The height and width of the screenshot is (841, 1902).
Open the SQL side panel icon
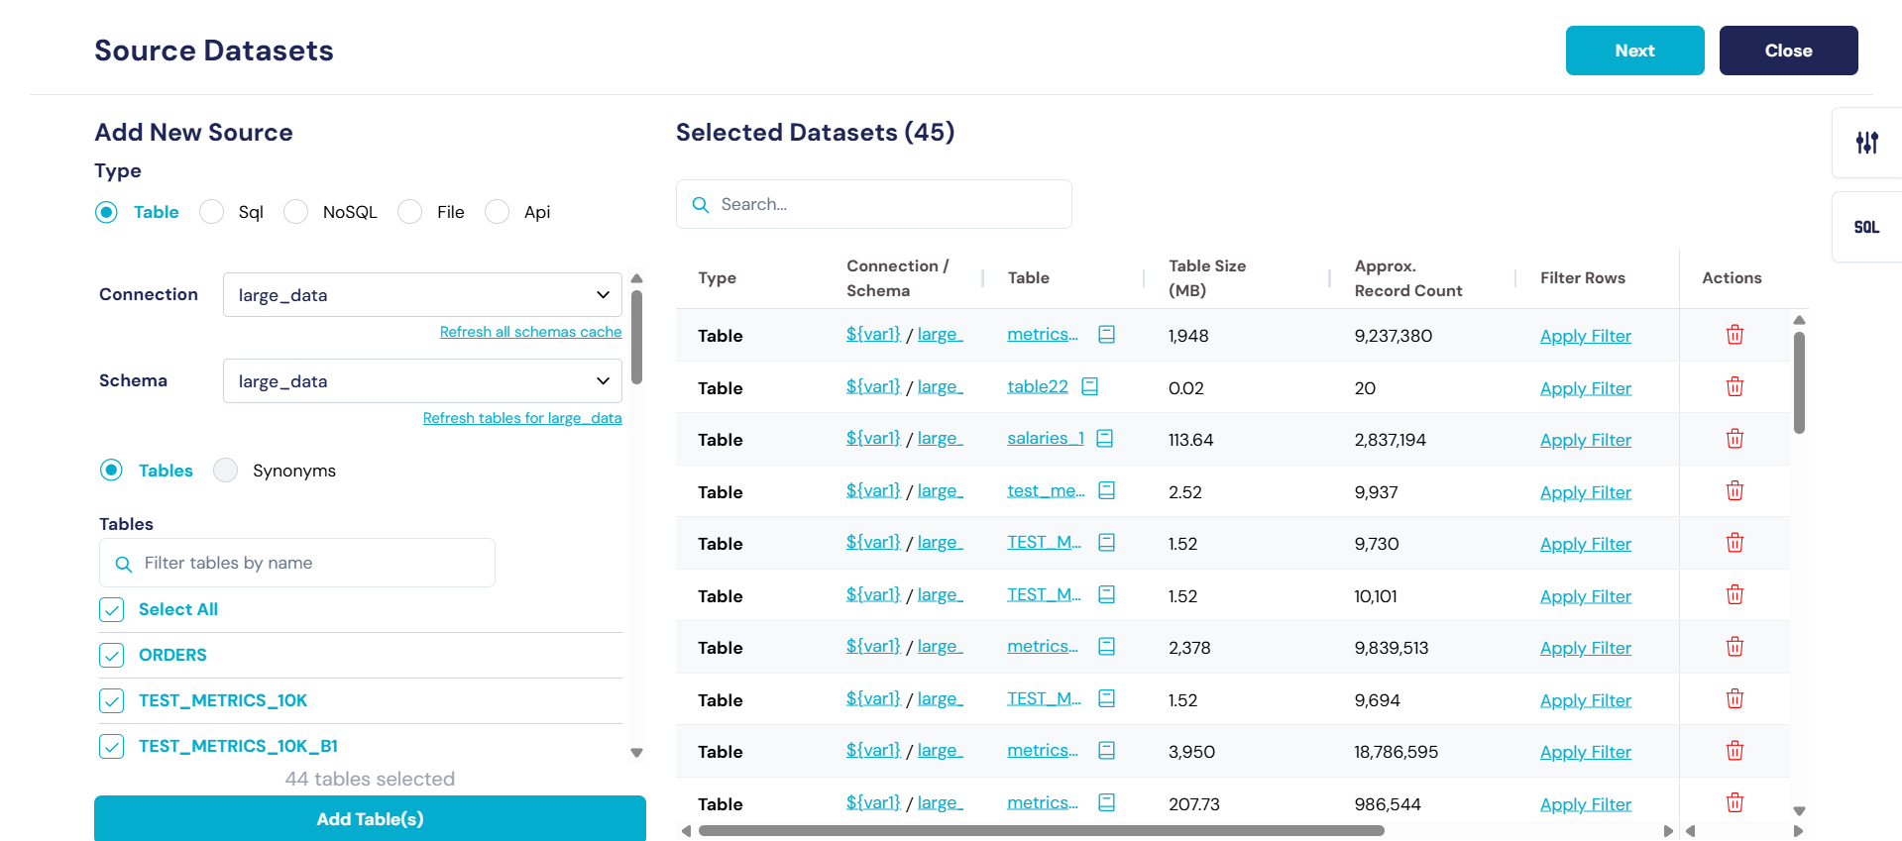tap(1866, 227)
